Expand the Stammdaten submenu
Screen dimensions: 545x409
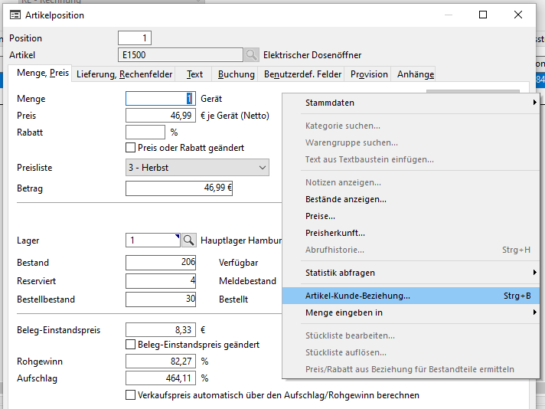point(419,103)
